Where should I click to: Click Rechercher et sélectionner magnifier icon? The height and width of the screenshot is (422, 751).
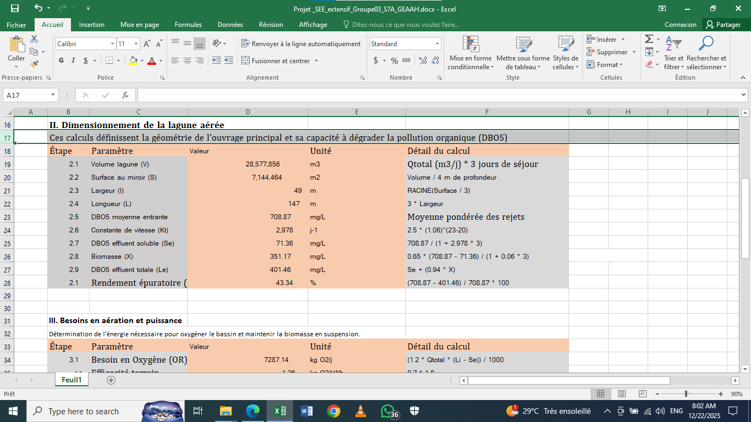tap(706, 43)
